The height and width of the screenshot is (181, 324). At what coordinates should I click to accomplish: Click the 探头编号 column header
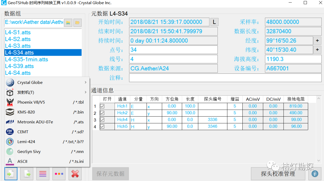(x=213, y=99)
